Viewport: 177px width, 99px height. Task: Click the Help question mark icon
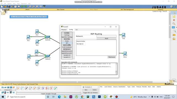175,7
